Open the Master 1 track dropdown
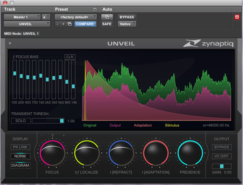Image resolution: width=243 pixels, height=185 pixels. (22, 17)
